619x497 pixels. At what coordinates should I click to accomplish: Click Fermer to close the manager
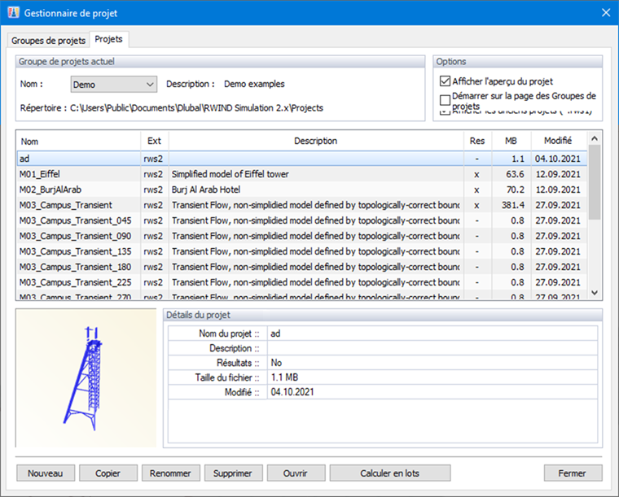click(x=573, y=473)
